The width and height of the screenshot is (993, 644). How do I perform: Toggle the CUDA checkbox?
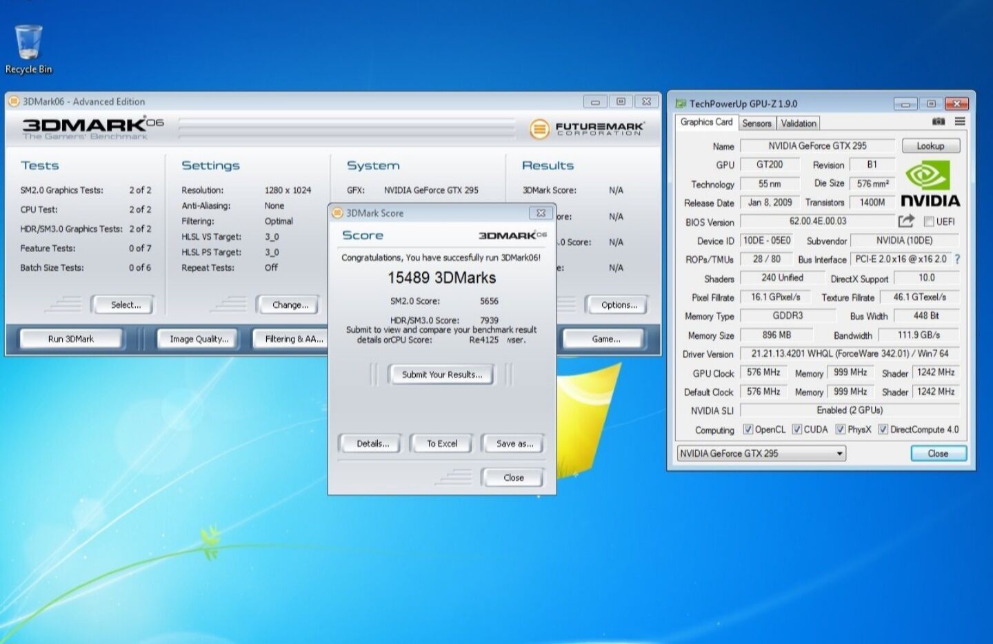click(796, 429)
